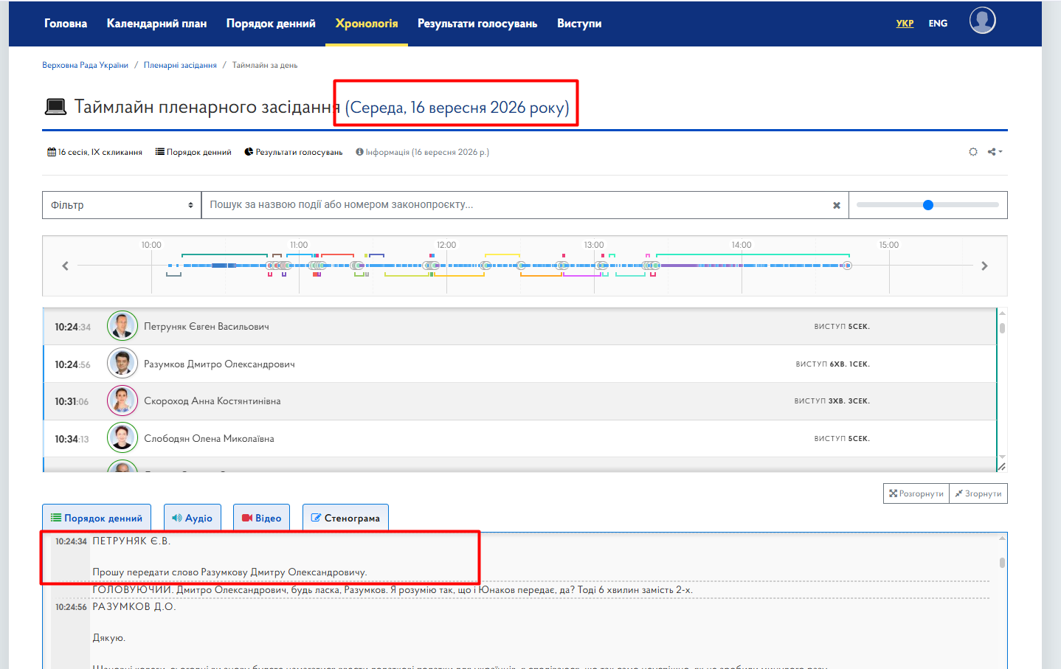Move timeline back with left arrow
This screenshot has width=1061, height=669.
click(65, 266)
